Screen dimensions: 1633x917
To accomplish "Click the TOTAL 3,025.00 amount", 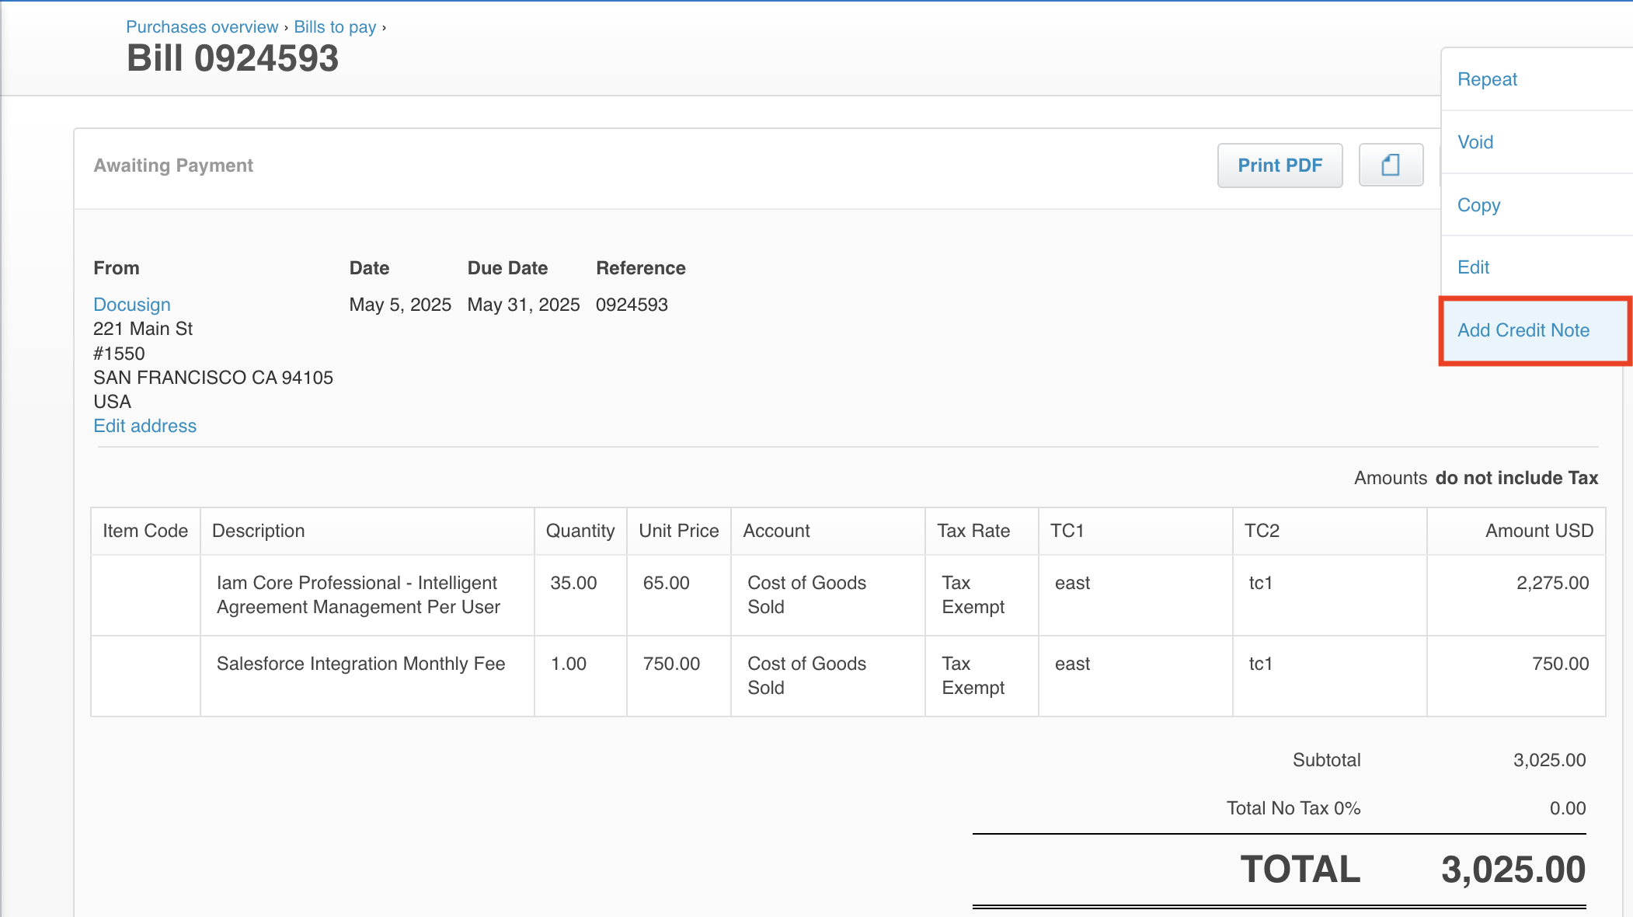I will (1513, 870).
